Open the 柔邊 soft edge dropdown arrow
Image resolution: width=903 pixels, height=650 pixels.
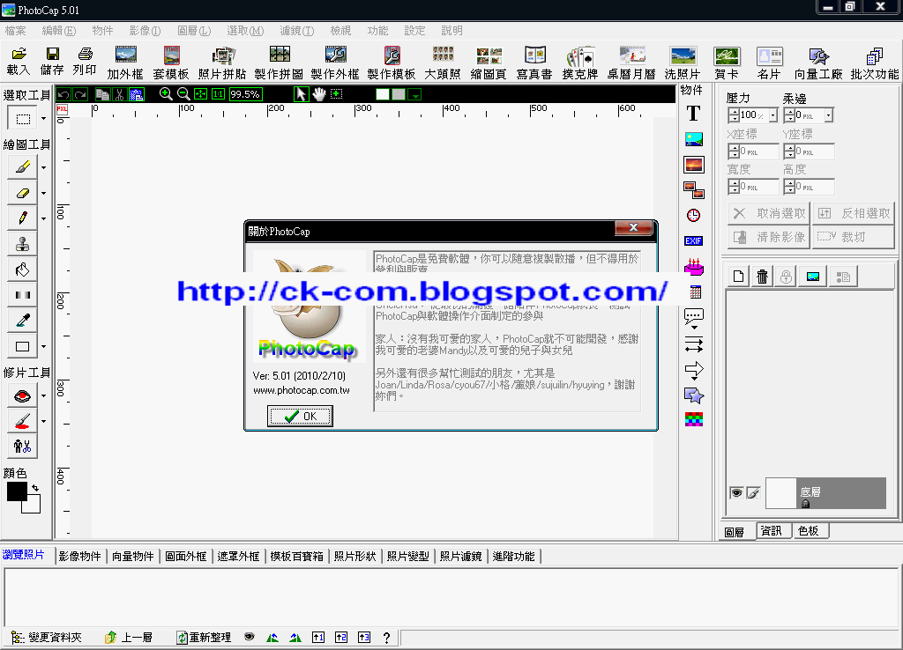[x=829, y=115]
